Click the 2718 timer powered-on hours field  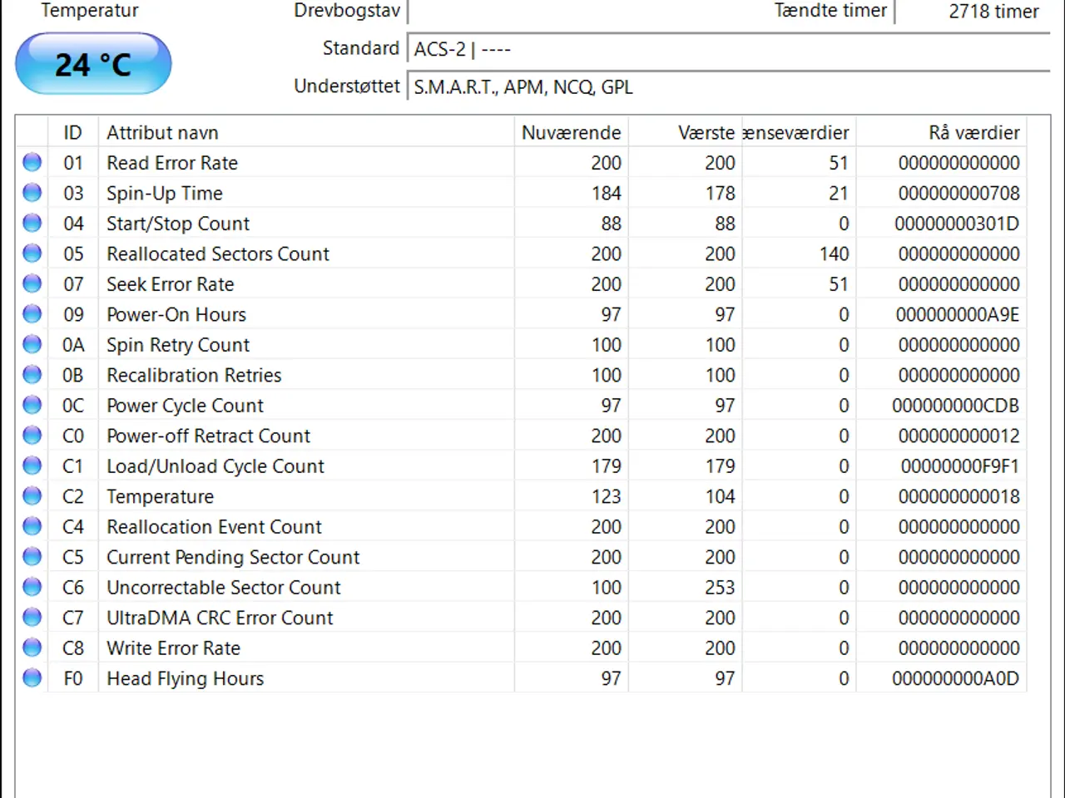(973, 12)
